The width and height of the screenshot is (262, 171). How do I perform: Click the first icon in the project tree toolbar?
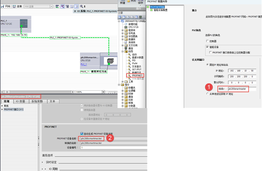[120, 17]
